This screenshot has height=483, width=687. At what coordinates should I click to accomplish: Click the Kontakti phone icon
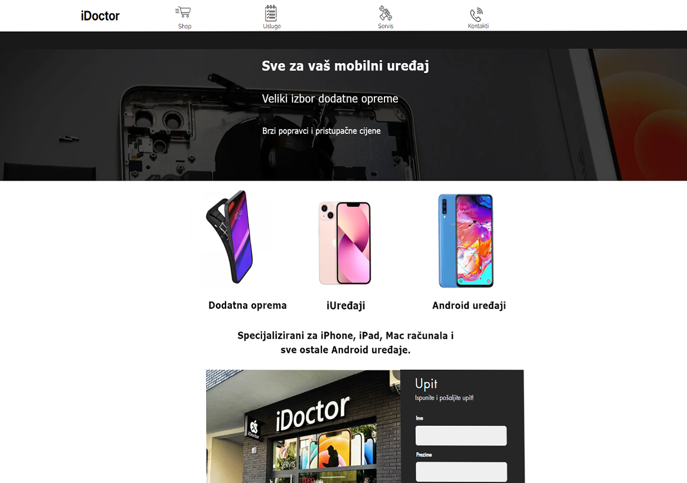476,14
